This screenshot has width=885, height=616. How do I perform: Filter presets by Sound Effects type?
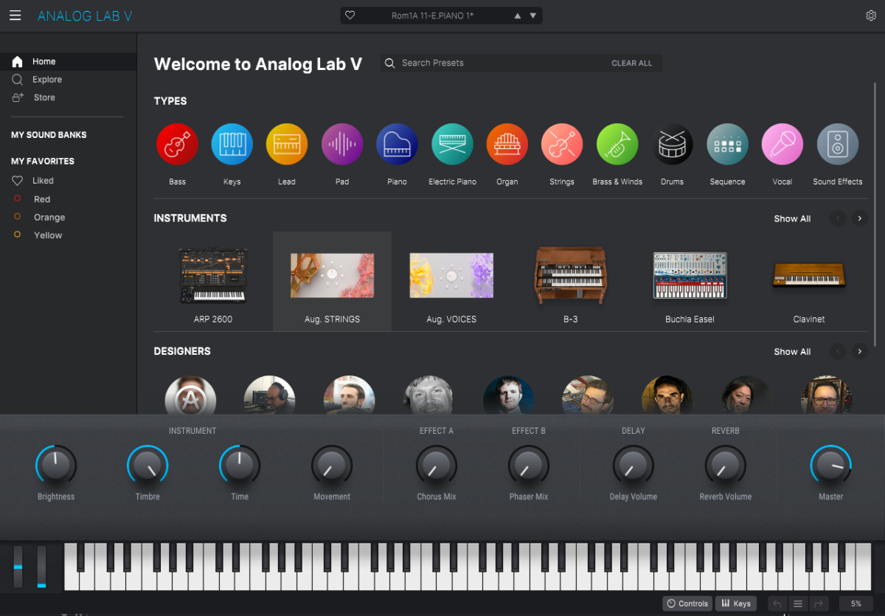838,144
